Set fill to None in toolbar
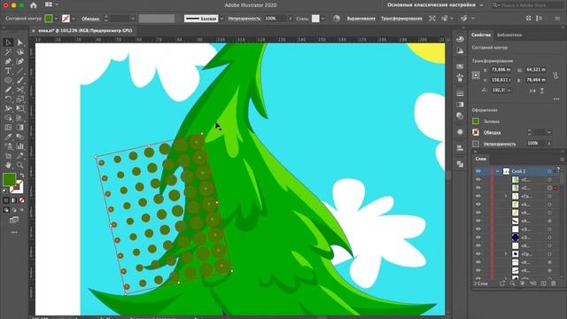Viewport: 567px width, 319px height. pyautogui.click(x=21, y=200)
